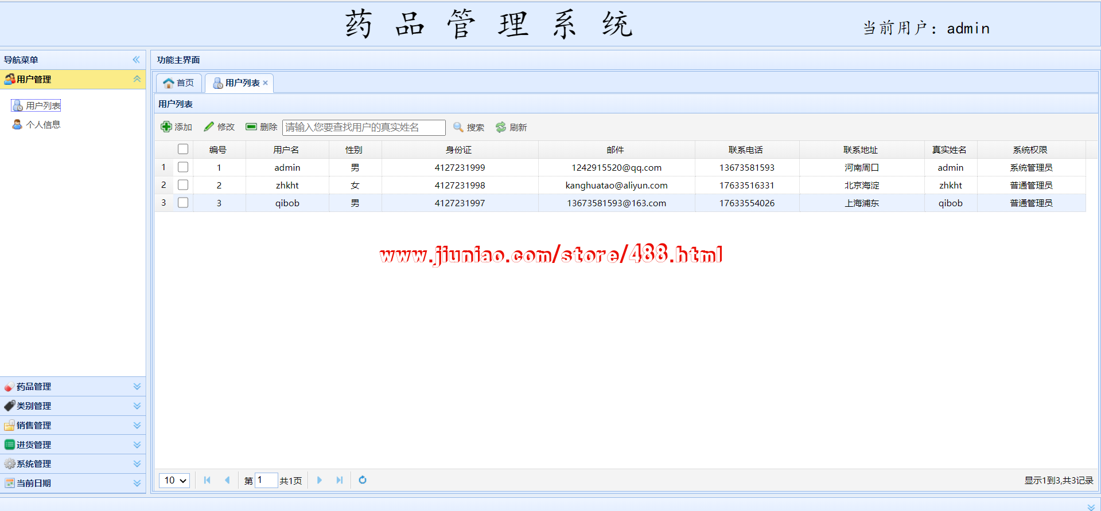Collapse the 用户管理 accordion section
The image size is (1101, 511).
click(x=137, y=79)
